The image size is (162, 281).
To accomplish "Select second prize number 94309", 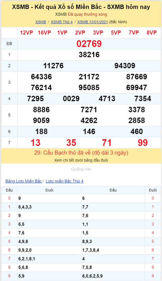I will pyautogui.click(x=125, y=66).
